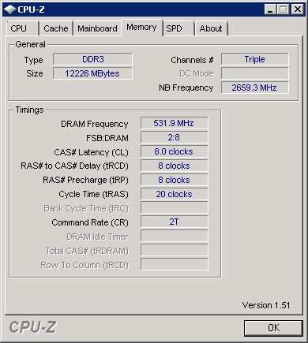Click the OK button
The image size is (308, 343).
(x=273, y=328)
